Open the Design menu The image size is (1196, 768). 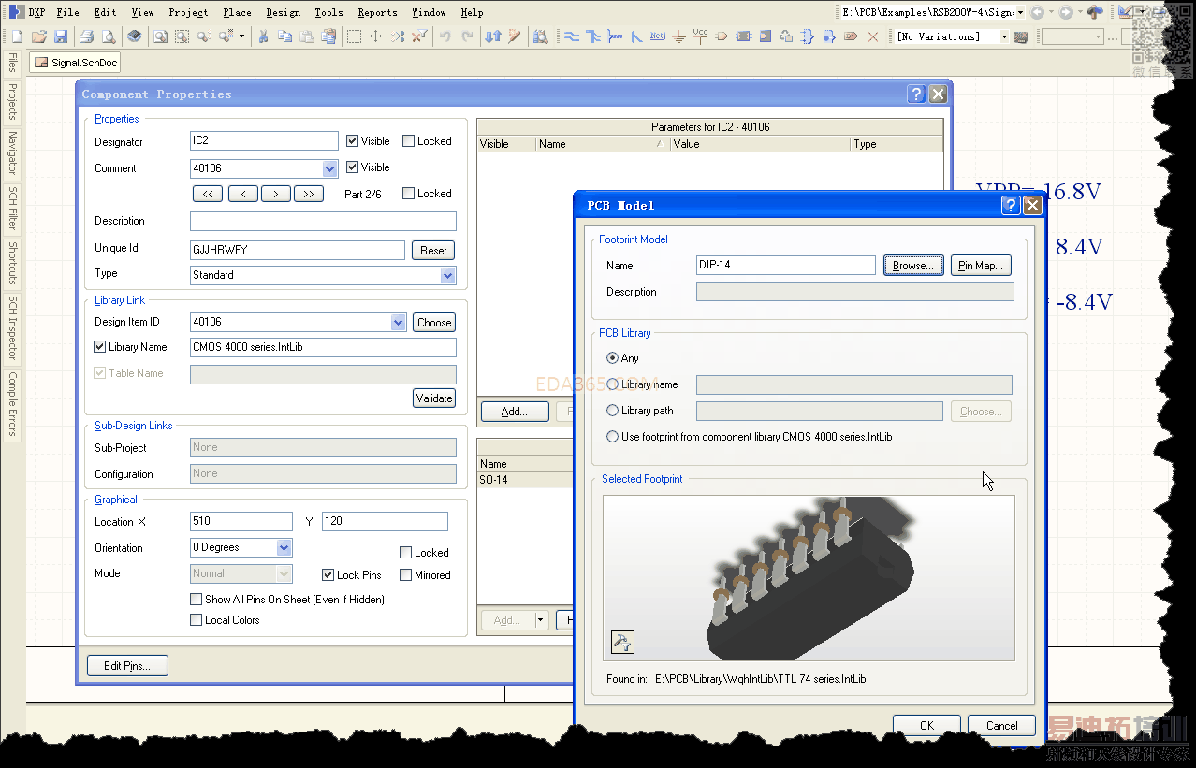(x=283, y=12)
